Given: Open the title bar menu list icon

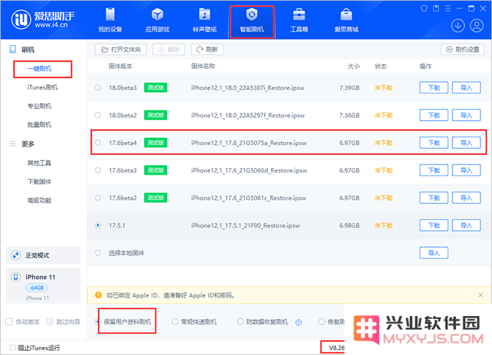Looking at the screenshot, I should point(448,8).
